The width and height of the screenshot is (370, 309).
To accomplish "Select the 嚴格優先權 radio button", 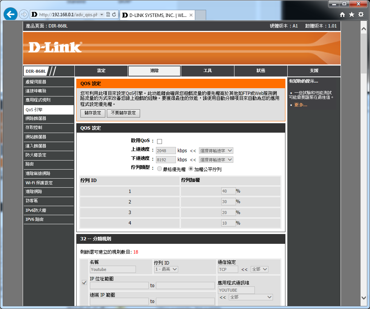I will click(159, 169).
